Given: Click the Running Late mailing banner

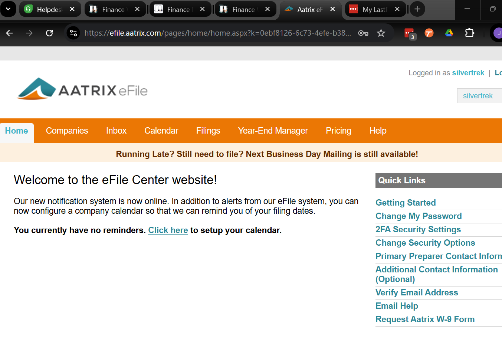Looking at the screenshot, I should coord(267,154).
